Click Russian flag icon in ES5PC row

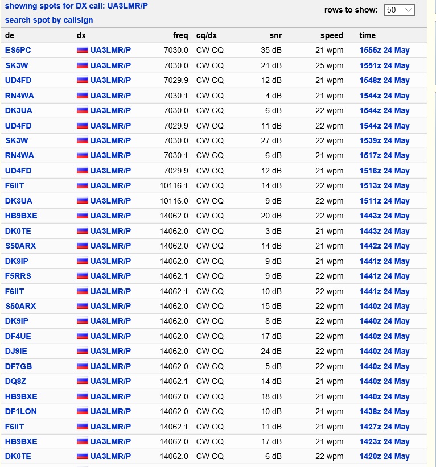pos(83,49)
